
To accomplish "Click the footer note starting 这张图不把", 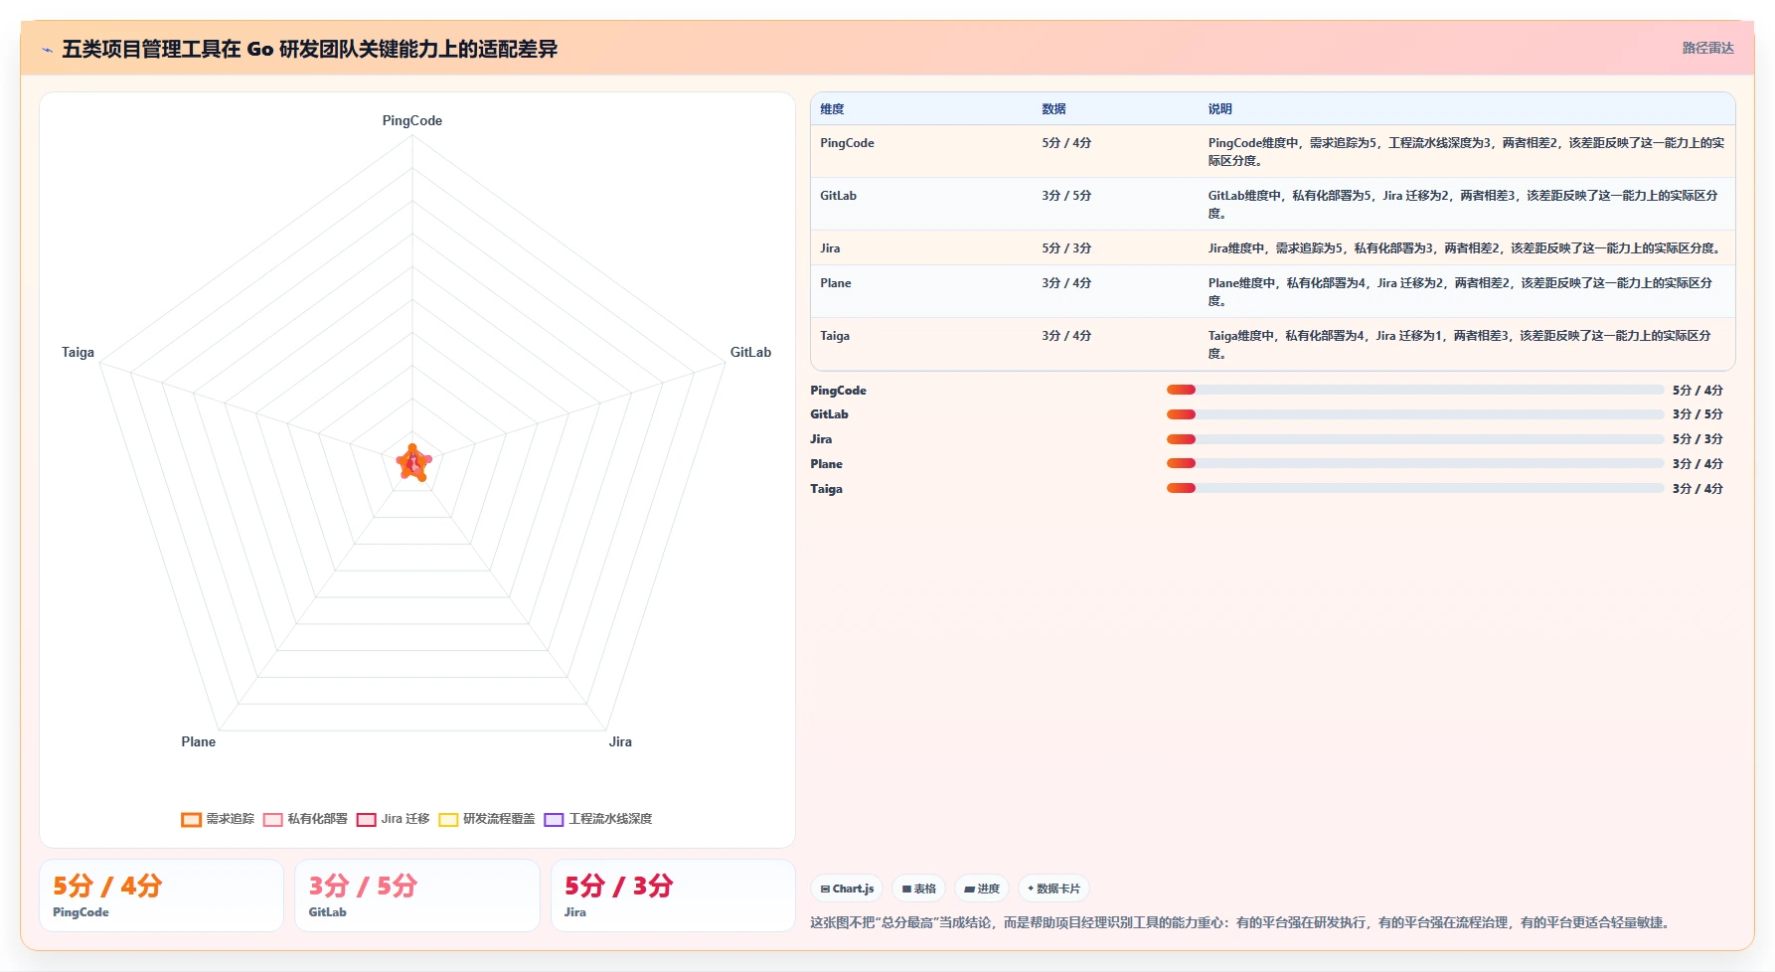I will (x=1240, y=922).
